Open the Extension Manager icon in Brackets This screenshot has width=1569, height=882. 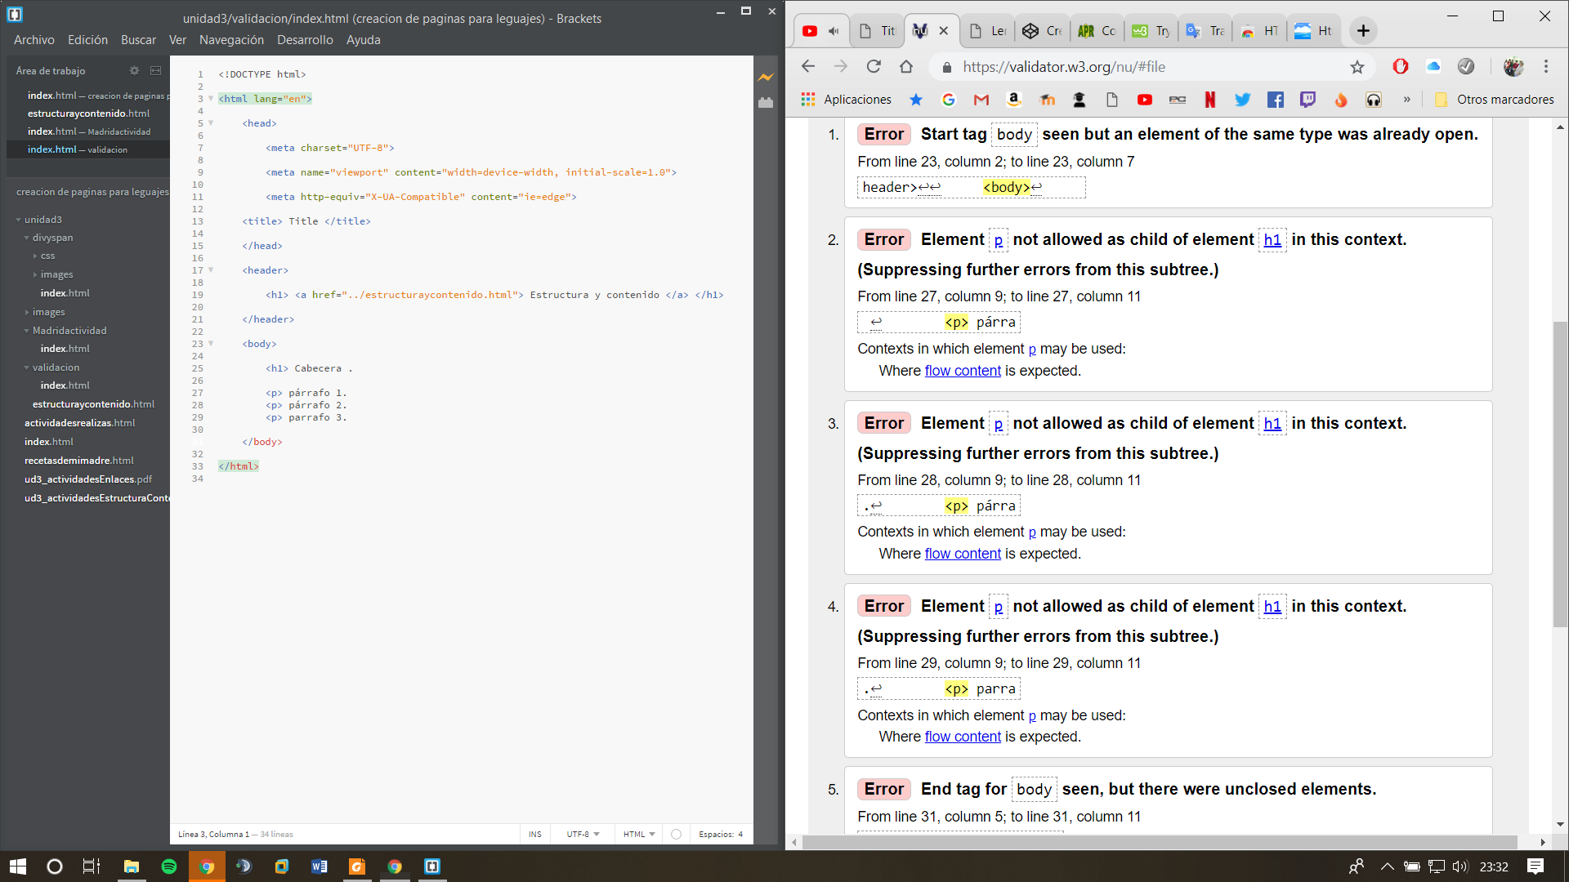coord(766,103)
